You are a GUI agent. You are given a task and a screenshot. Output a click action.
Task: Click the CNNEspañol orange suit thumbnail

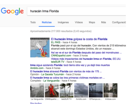pyautogui.click(x=52, y=90)
